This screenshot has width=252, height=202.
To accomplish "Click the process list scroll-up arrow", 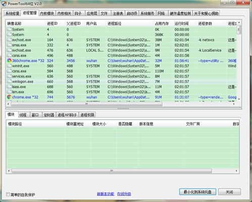I will 239,22.
